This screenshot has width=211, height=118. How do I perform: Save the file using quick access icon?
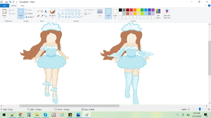tap(6, 2)
